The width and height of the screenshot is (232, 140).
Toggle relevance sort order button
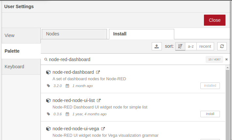pos(180,46)
